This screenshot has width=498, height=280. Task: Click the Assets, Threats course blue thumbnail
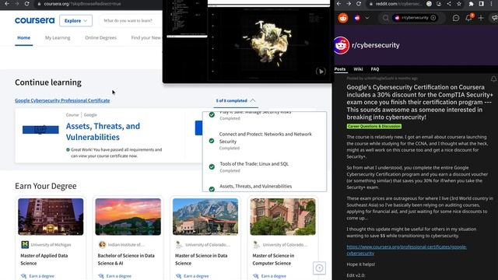tap(40, 130)
